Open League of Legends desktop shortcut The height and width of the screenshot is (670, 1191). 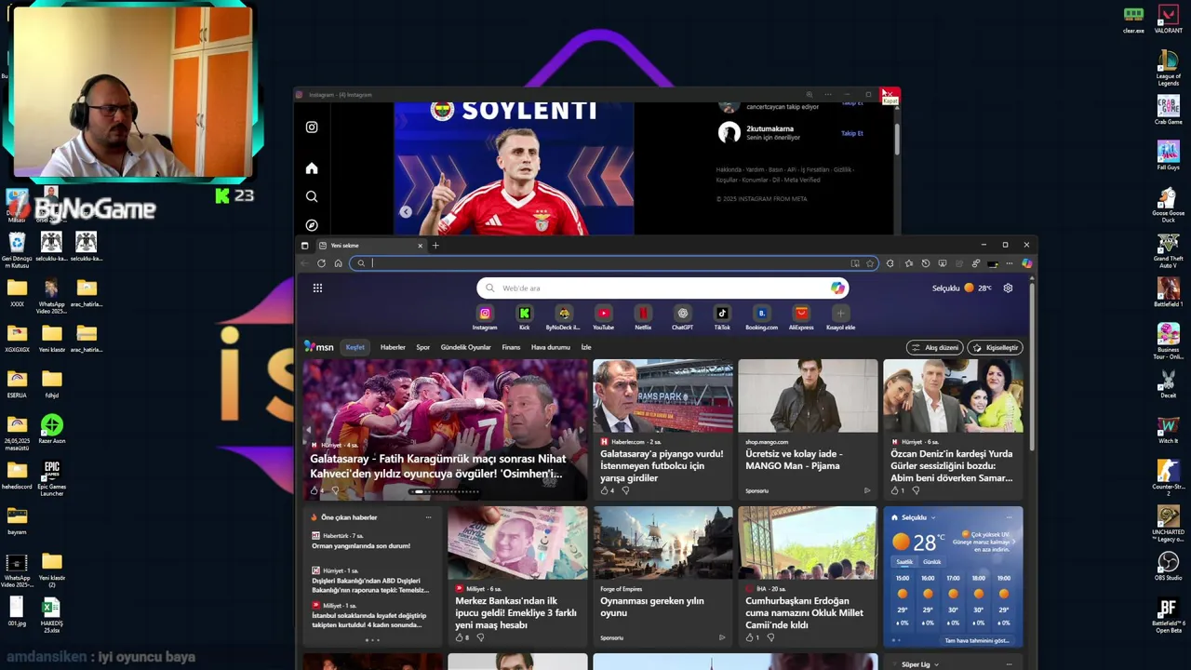click(1168, 68)
